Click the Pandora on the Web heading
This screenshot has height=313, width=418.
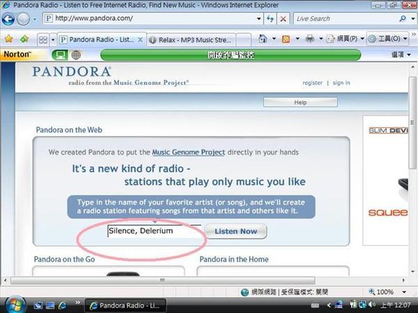(x=69, y=130)
